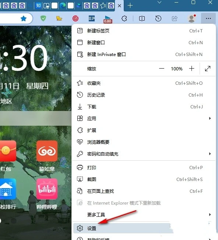The image size is (218, 240).
Task: Open 设置 settings menu item
Action: point(123,228)
